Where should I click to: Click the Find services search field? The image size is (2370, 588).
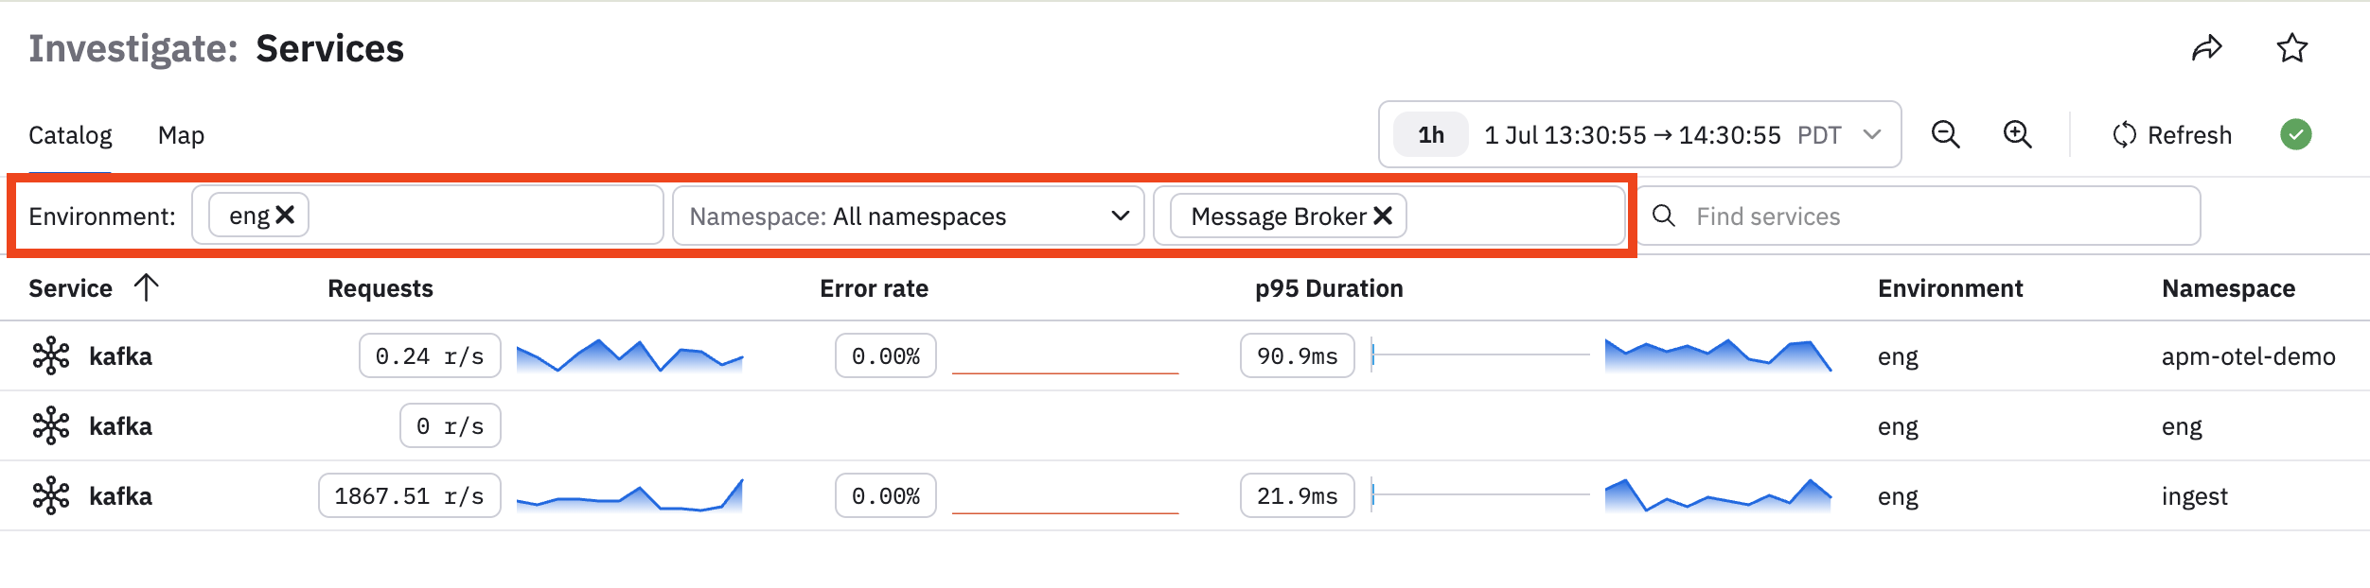pyautogui.click(x=1919, y=216)
